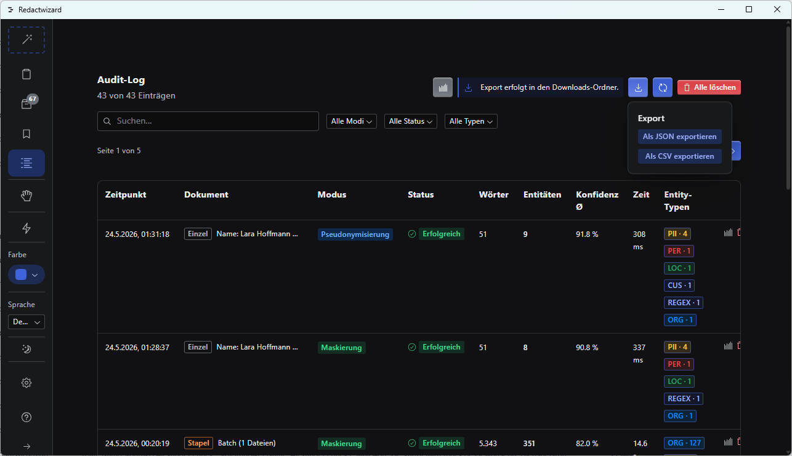The width and height of the screenshot is (792, 456).
Task: Open the Alle Modi filter dropdown
Action: click(x=352, y=121)
